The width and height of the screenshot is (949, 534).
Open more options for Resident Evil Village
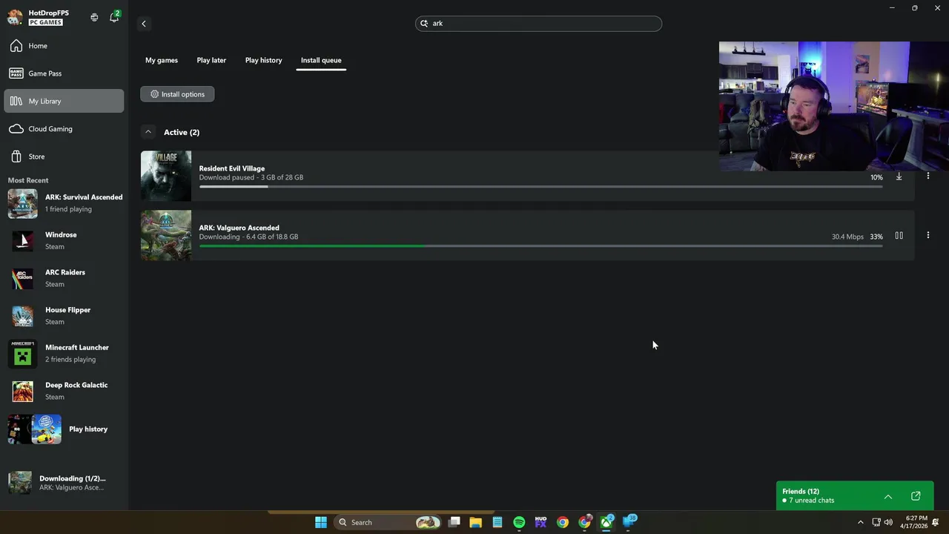[x=927, y=176]
